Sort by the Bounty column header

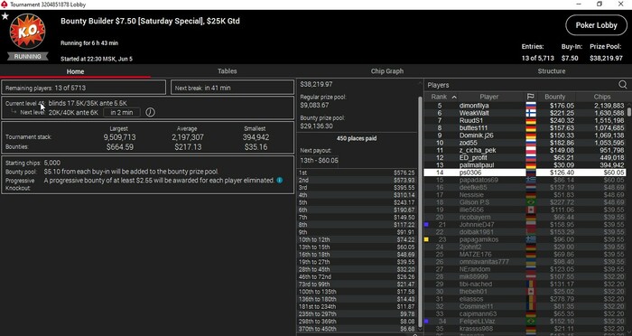tap(555, 97)
